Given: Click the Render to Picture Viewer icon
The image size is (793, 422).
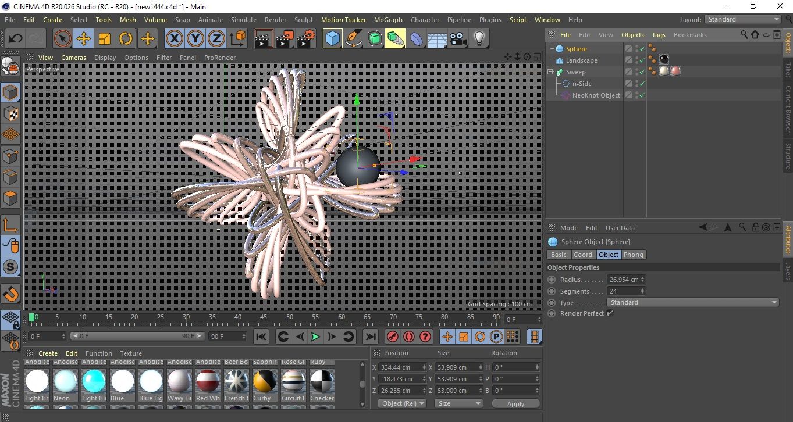Looking at the screenshot, I should (285, 39).
